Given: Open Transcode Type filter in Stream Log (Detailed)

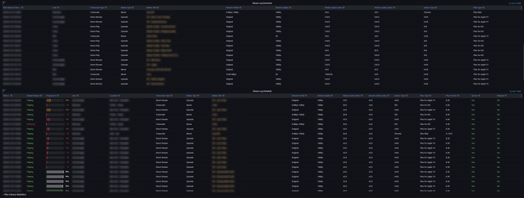Looking at the screenshot, I should click(171, 96).
